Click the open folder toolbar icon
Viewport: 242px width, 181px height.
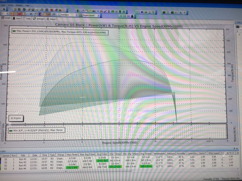click(x=29, y=9)
